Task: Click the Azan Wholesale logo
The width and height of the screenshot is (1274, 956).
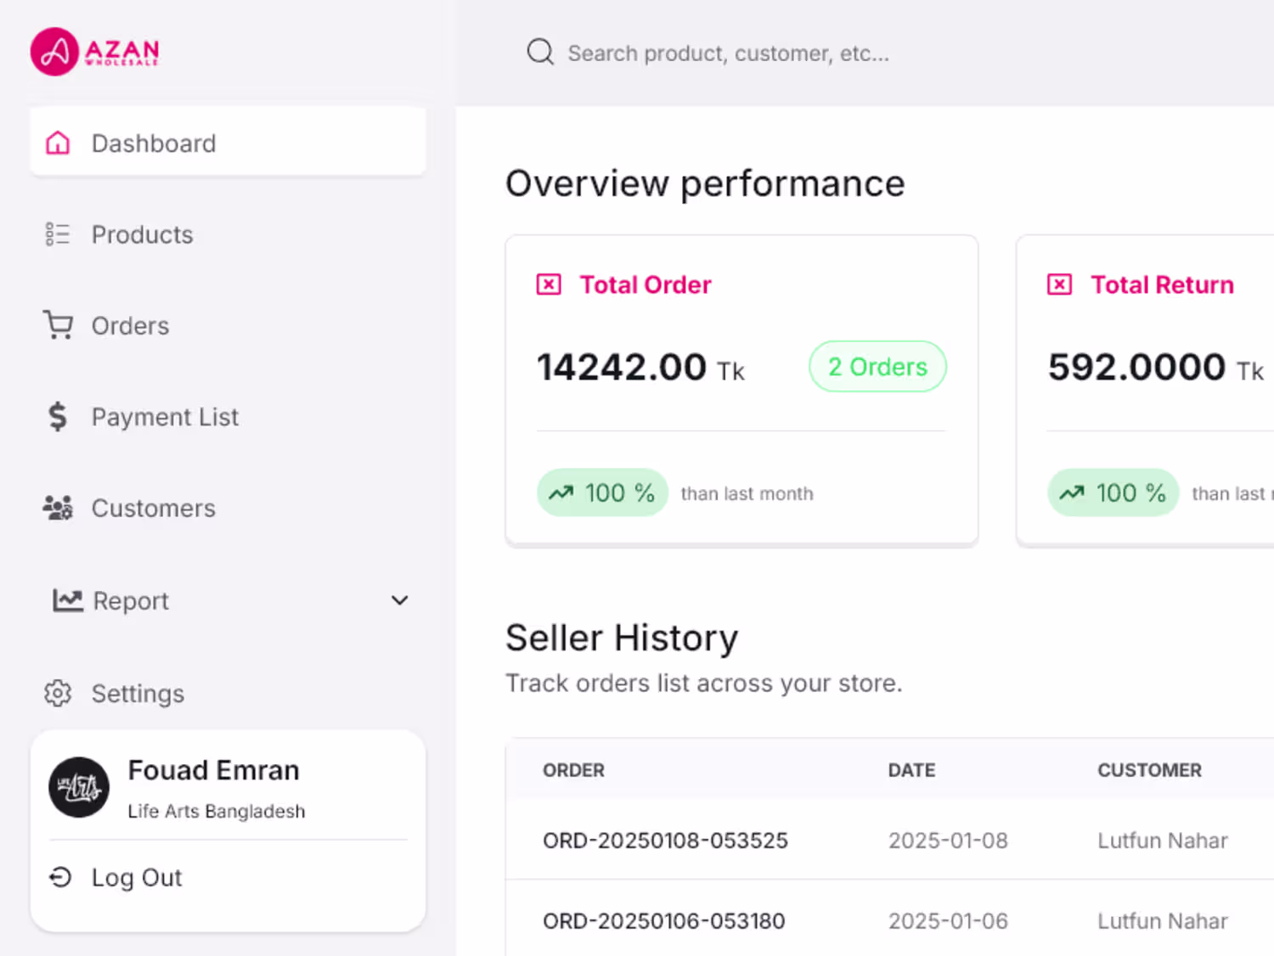Action: pyautogui.click(x=94, y=52)
